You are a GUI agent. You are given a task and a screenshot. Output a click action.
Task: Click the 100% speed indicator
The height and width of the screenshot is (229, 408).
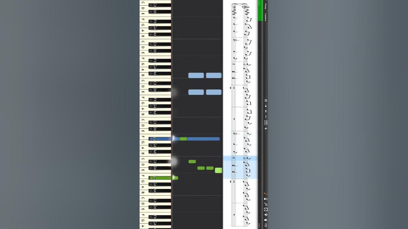point(266,122)
